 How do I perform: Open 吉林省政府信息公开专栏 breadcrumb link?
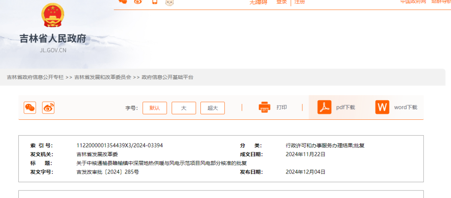tap(35, 77)
